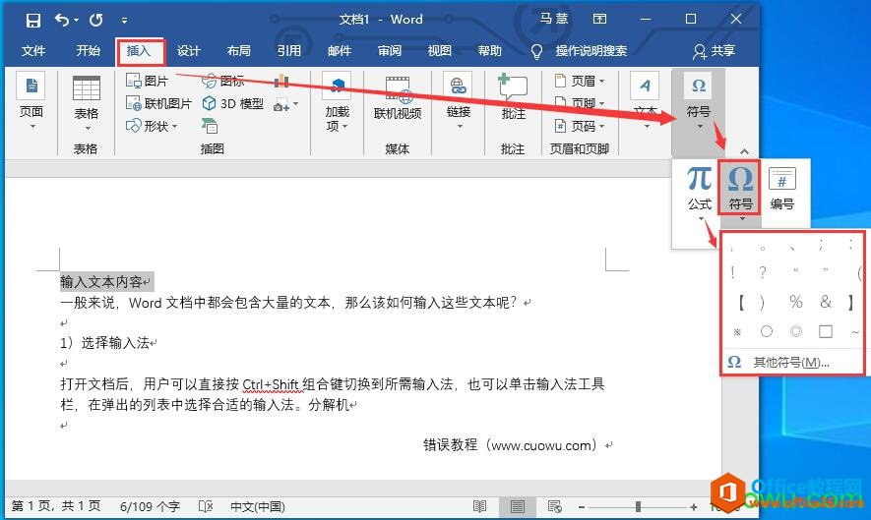
Task: Switch to the 审阅 tab
Action: [x=390, y=51]
